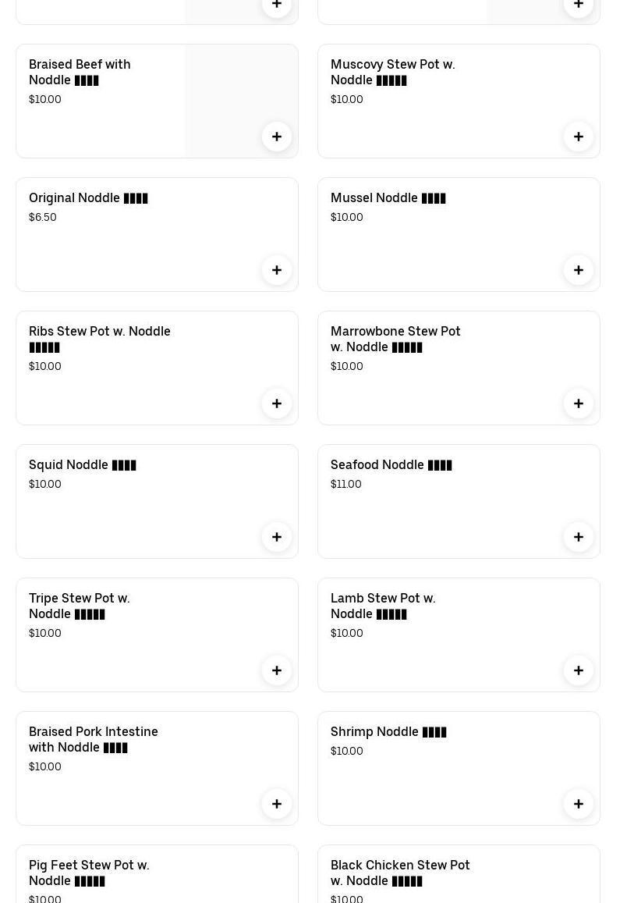Open Seafood Noddle item details

coord(391,465)
